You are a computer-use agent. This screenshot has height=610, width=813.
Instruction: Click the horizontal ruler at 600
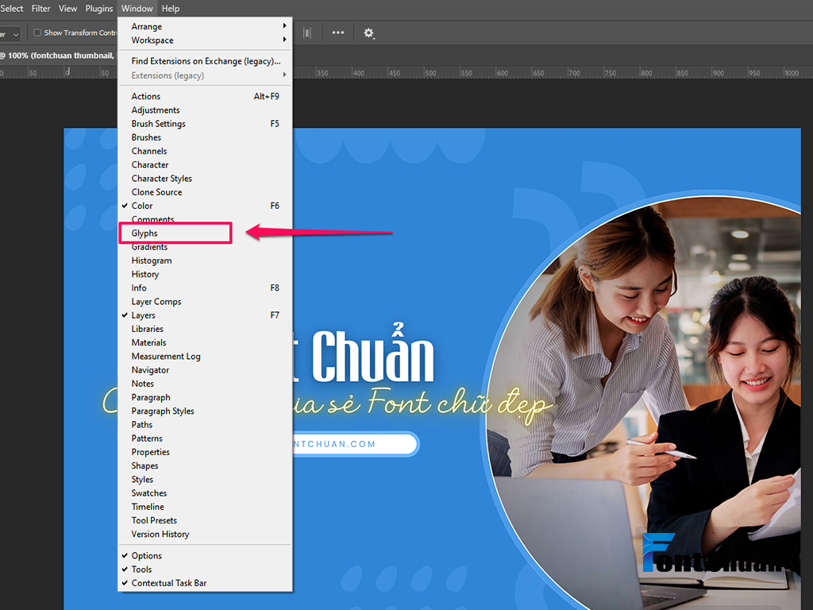(503, 73)
